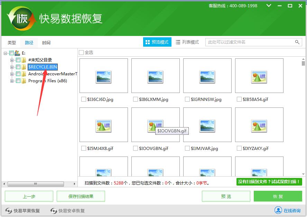Check the $IB58A54.gif checkbox

(x=239, y=99)
